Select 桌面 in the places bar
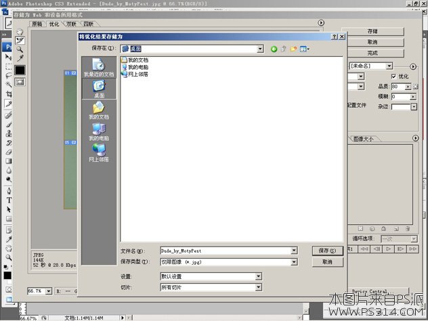Viewport: 428px width, 321px height. (99, 89)
